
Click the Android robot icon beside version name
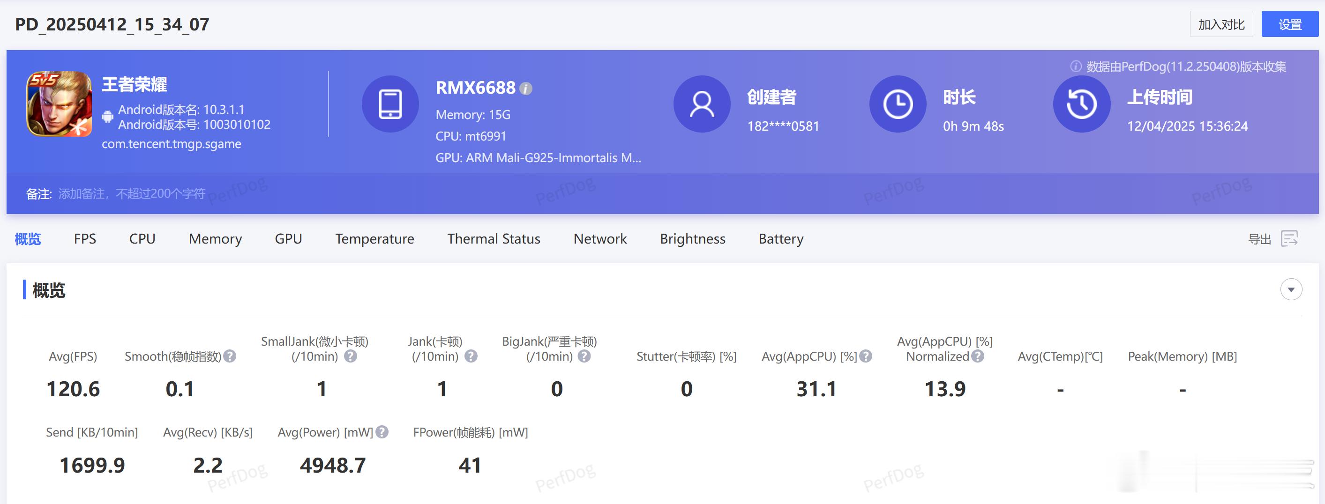(107, 117)
